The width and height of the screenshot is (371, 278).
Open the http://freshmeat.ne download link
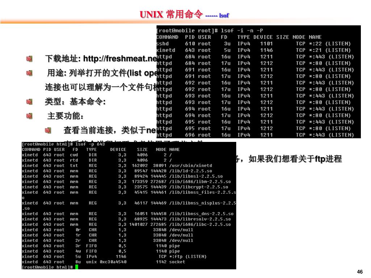tap(120, 58)
